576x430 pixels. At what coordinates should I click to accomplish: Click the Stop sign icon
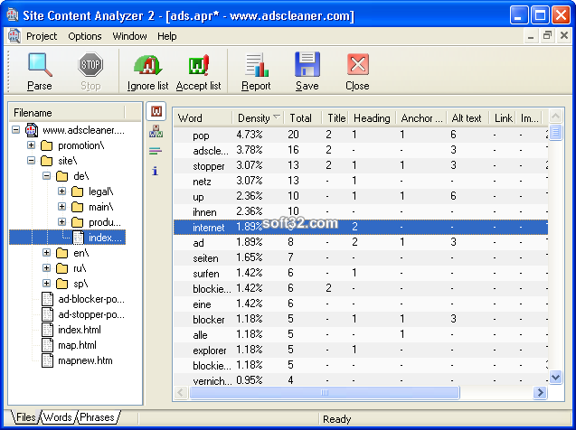pos(90,64)
